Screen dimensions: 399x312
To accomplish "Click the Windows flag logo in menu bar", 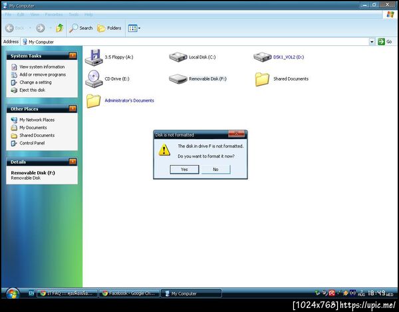I will point(390,15).
